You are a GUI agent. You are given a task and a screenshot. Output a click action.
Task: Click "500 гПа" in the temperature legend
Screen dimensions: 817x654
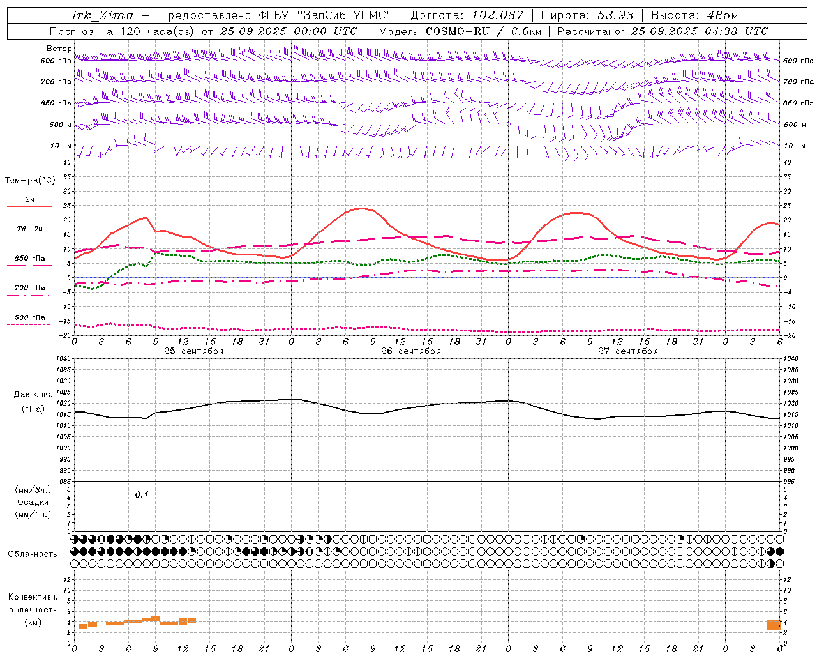(x=29, y=317)
